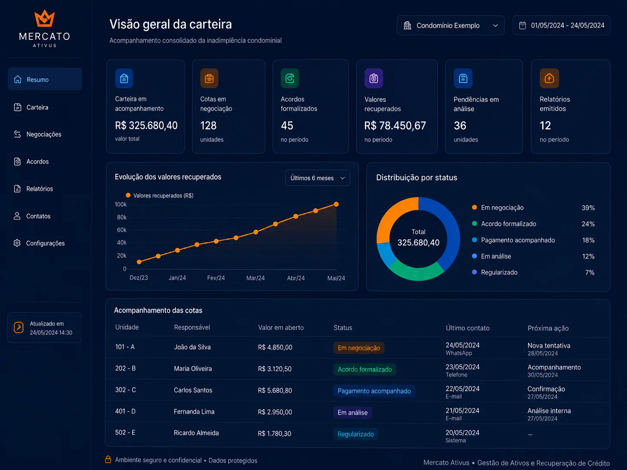This screenshot has width=627, height=470.
Task: Go to Resumo in the sidebar
Action: coord(45,79)
